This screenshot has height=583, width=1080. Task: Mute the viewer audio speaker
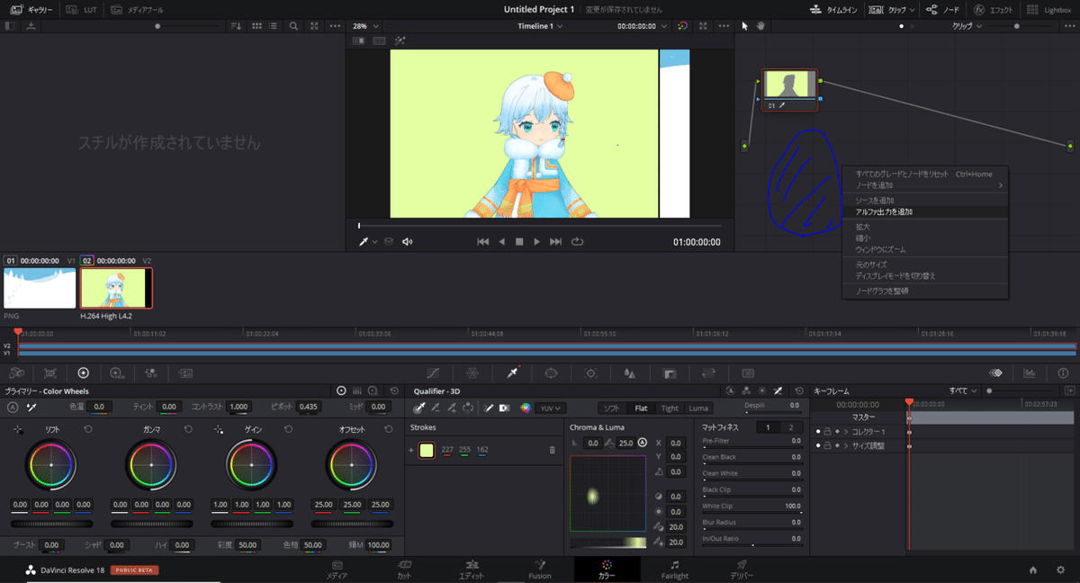(x=407, y=241)
